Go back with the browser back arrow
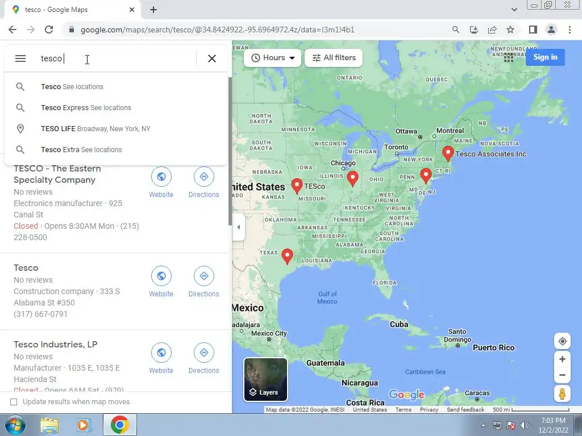 13,30
